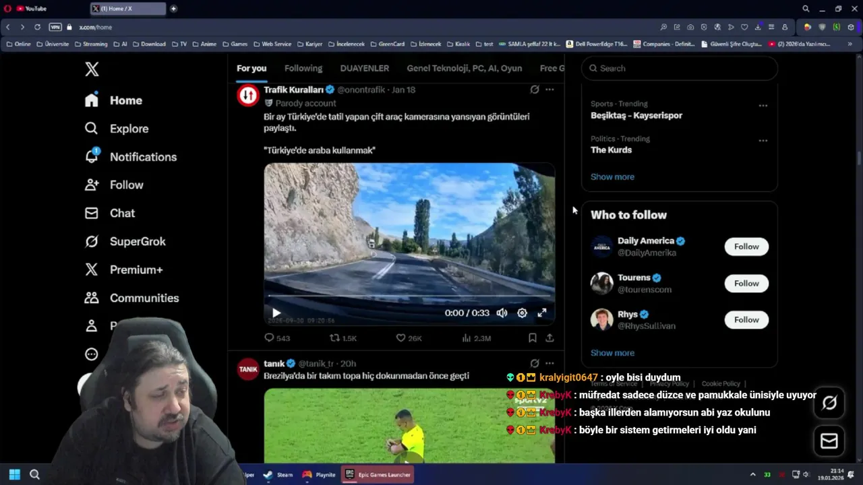Screen dimensions: 863x485
Task: Click the browser address bar x.com/home
Action: [95, 27]
